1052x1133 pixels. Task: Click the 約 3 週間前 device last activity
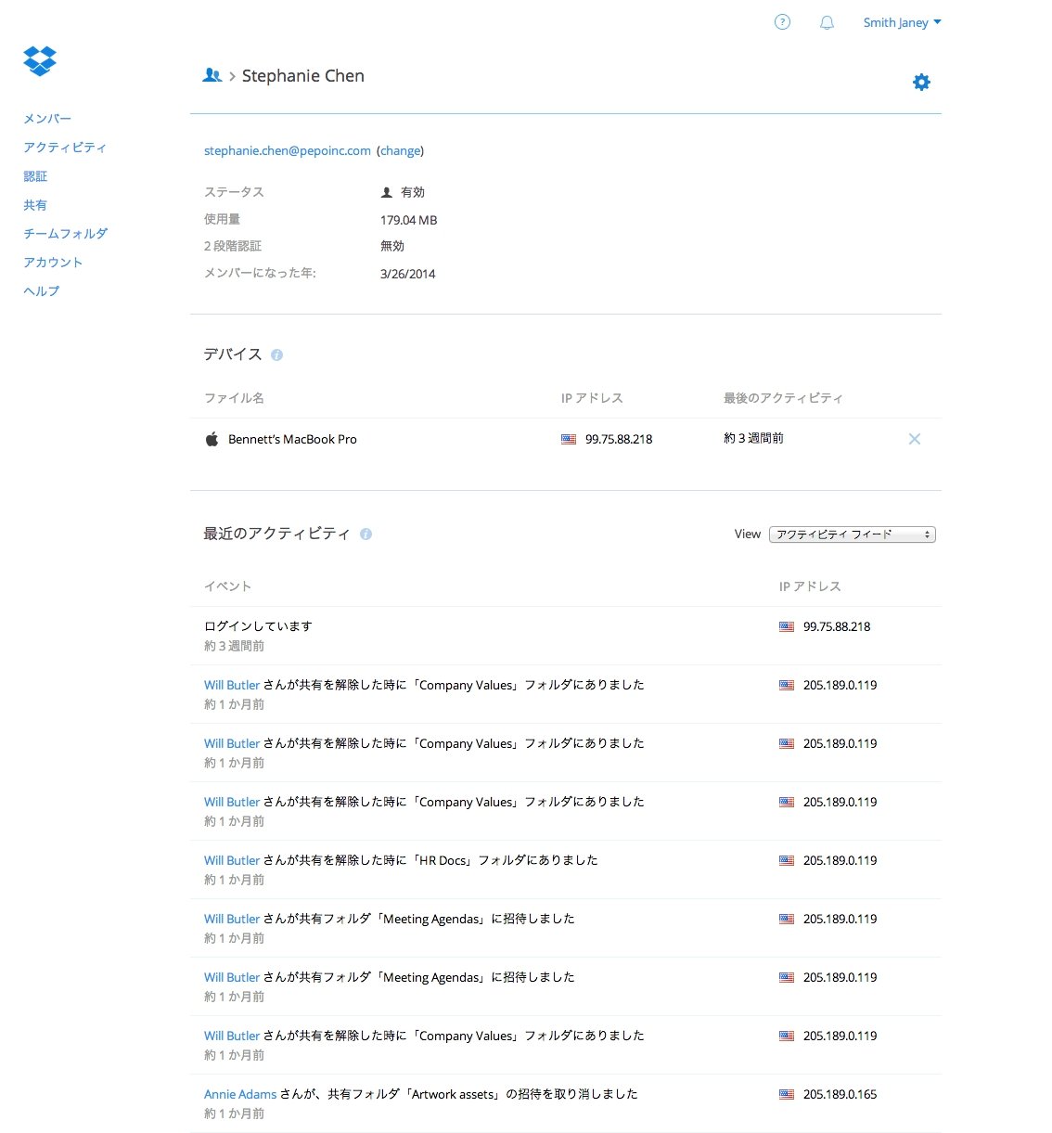click(753, 438)
